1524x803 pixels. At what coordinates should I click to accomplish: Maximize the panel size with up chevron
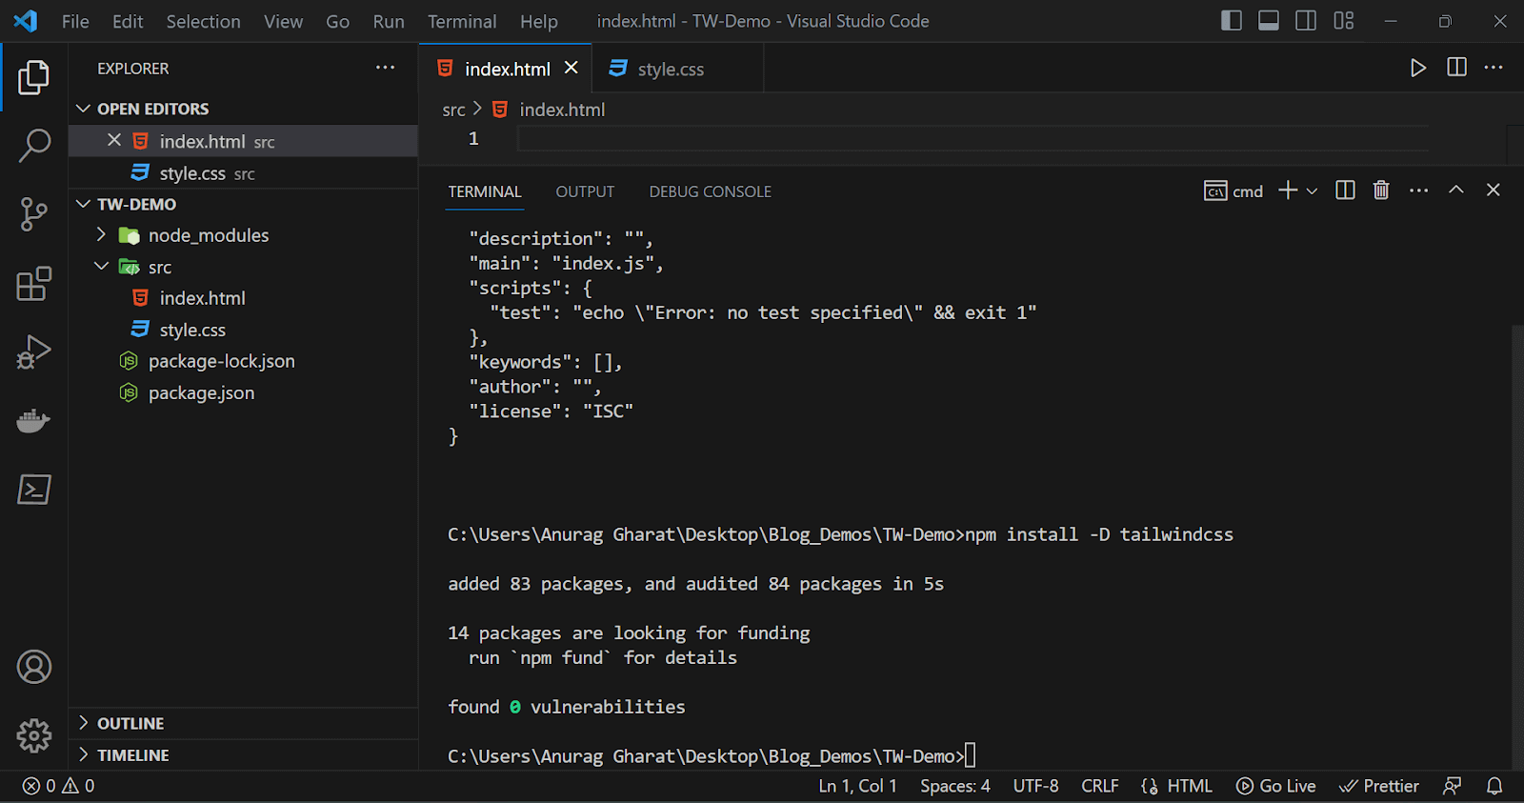[x=1455, y=191]
